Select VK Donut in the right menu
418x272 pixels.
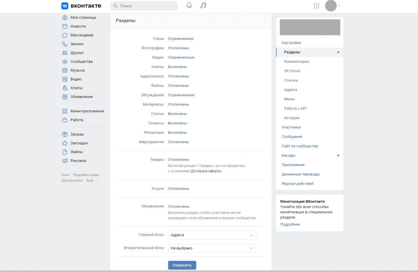point(292,71)
